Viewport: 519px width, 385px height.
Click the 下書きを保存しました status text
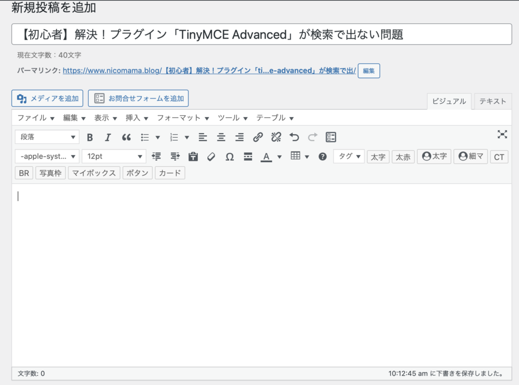coord(447,373)
